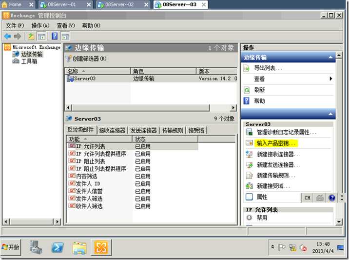The height and width of the screenshot is (260, 349).
Task: Toggle the console tree pane icon
Action: (x=41, y=36)
